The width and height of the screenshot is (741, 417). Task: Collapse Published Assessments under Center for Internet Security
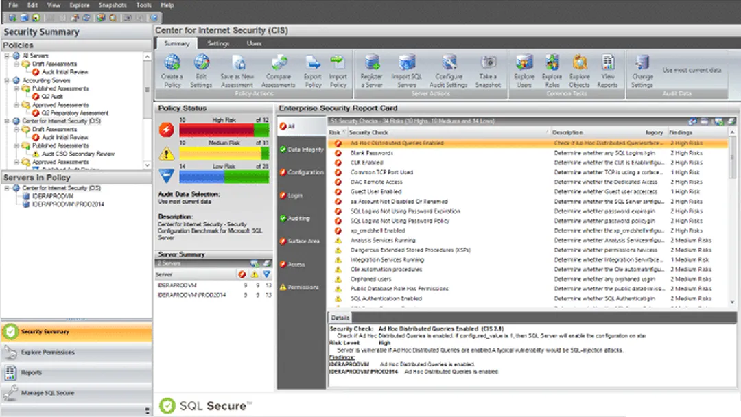[16, 145]
